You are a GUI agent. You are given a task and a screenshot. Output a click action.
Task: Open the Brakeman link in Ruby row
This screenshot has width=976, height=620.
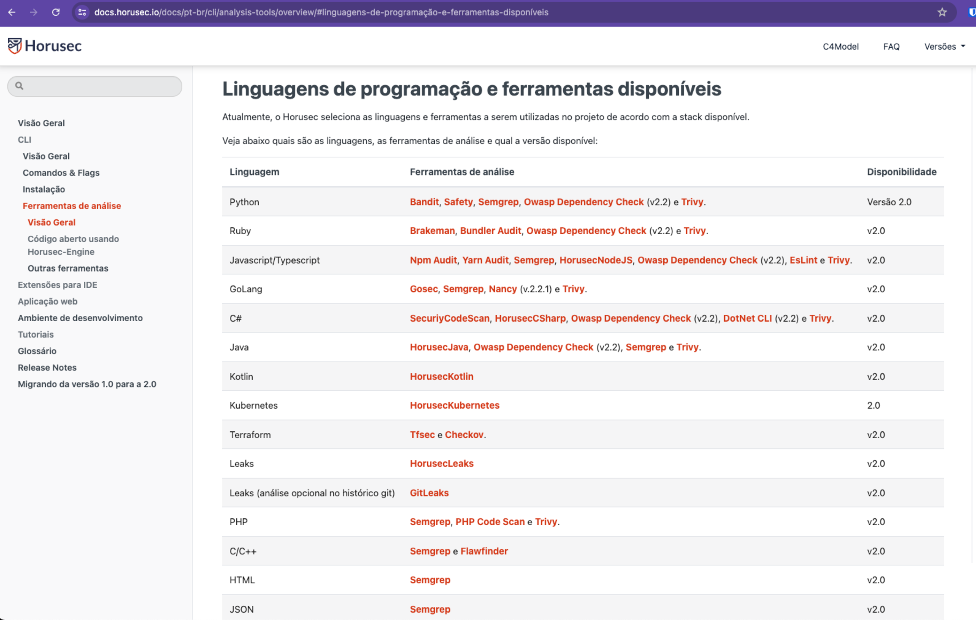coord(433,231)
